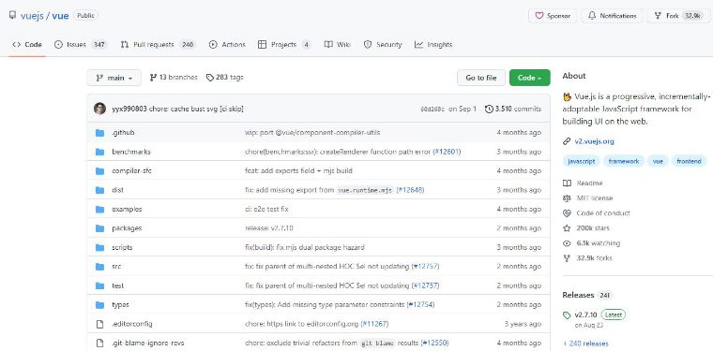Click the packages folder icon
This screenshot has width=713, height=351.
pos(100,228)
